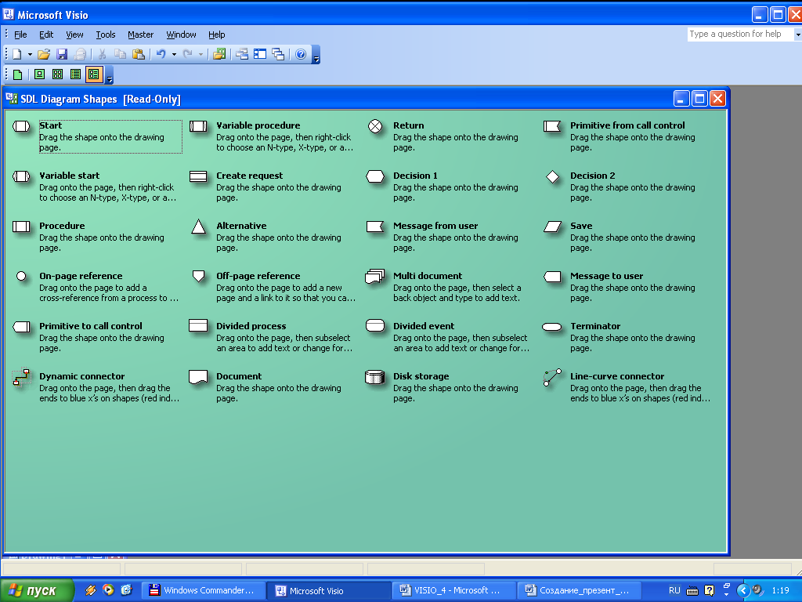Expand the Undo history dropdown arrow
Image resolution: width=802 pixels, height=602 pixels.
click(x=174, y=54)
